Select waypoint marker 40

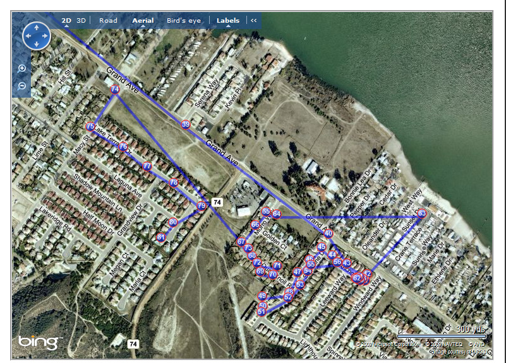pyautogui.click(x=328, y=233)
